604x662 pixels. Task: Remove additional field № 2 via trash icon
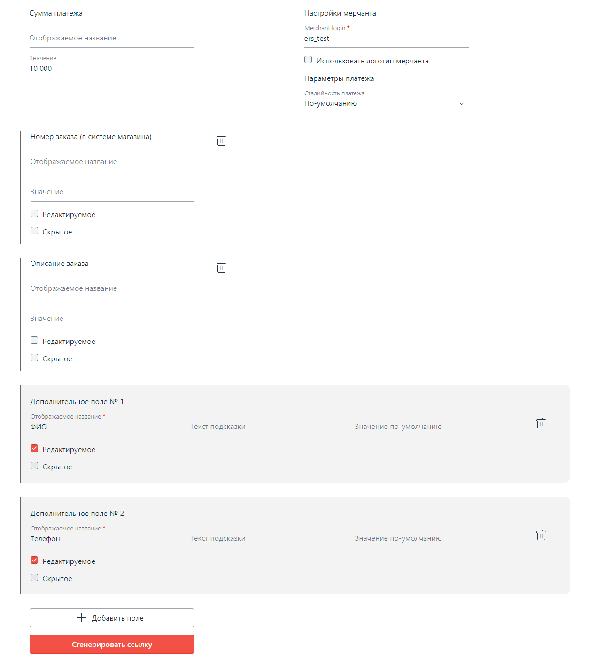(x=541, y=535)
